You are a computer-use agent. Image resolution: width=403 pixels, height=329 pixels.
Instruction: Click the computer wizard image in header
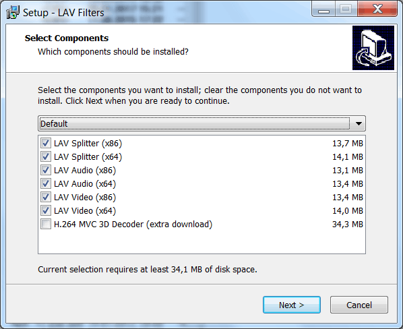point(373,48)
